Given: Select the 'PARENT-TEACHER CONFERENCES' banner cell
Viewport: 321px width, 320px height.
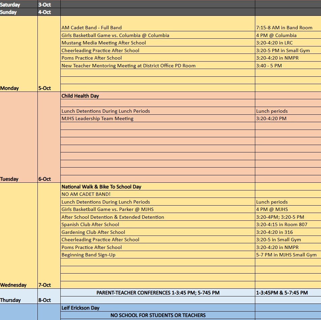Looking at the screenshot, I should point(158,293).
